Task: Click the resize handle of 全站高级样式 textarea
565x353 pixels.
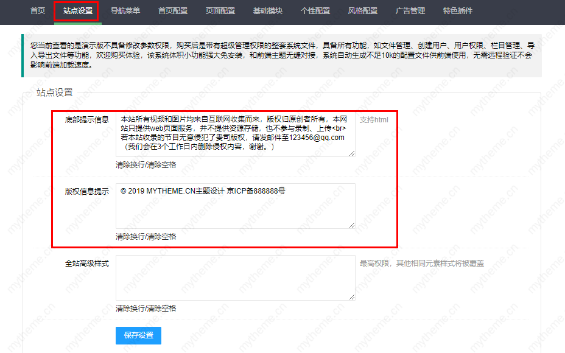Action: point(351,297)
